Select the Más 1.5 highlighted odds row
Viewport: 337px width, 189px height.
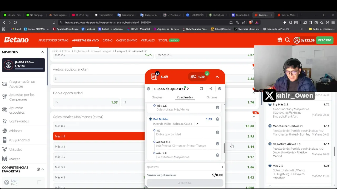99,136
